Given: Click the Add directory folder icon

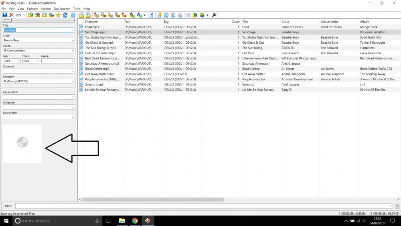Looking at the screenshot, I should [37, 15].
